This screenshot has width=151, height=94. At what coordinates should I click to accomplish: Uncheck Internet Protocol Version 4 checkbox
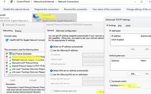click(x=7, y=57)
